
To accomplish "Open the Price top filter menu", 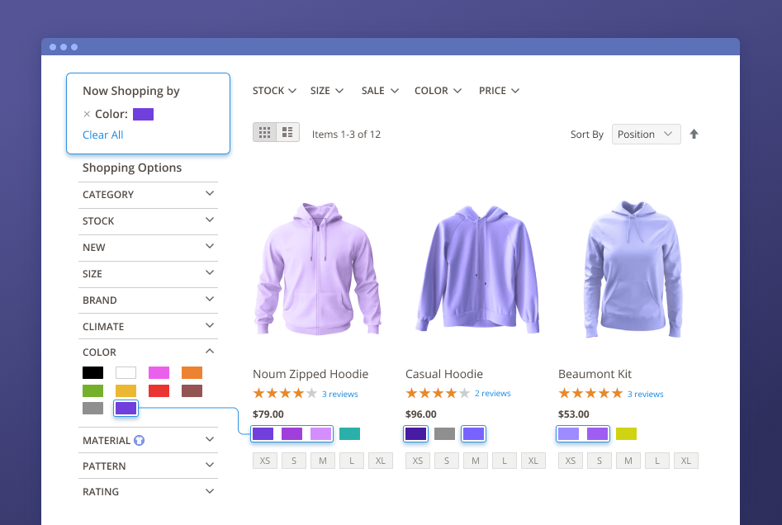I will point(499,91).
